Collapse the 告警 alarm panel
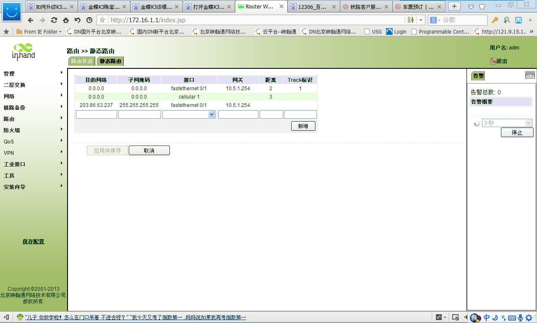The image size is (537, 323). (x=530, y=75)
